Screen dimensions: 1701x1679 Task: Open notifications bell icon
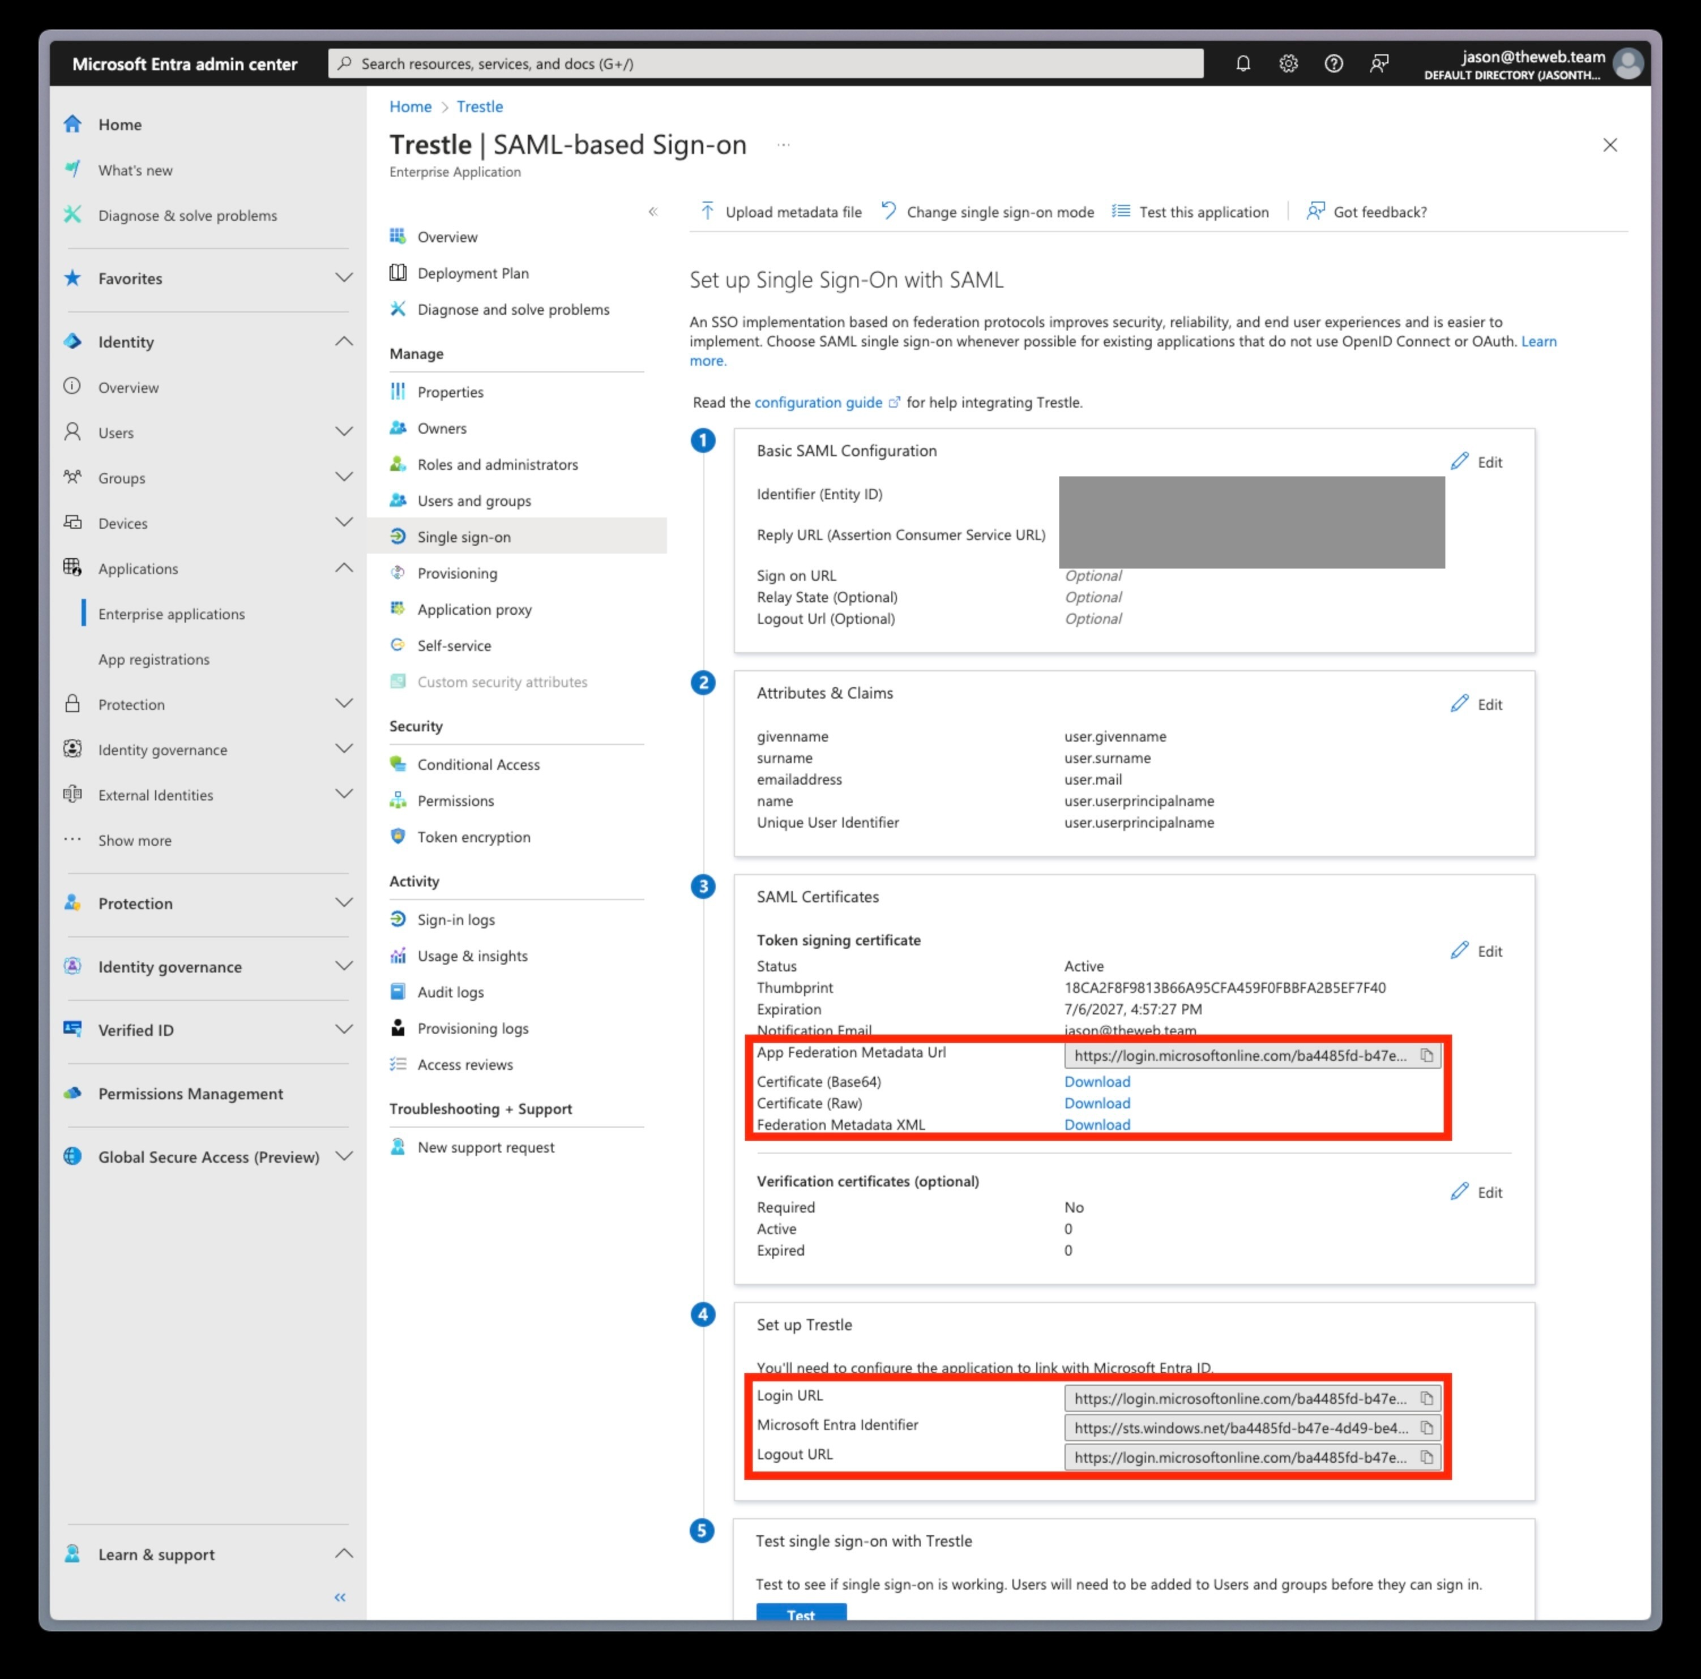[x=1242, y=63]
